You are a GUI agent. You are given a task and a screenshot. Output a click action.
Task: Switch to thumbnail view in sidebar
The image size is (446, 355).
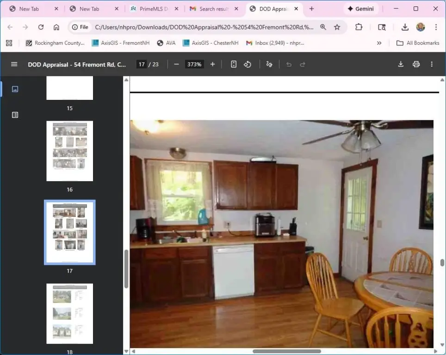(x=15, y=89)
